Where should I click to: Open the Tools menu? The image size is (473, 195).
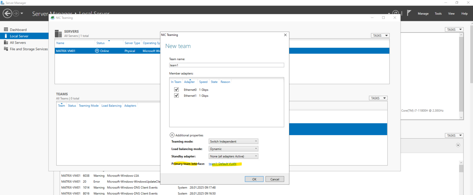coord(438,14)
